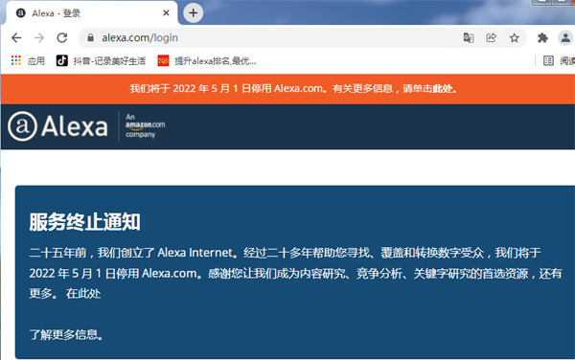Click the share page icon
This screenshot has height=360, width=575.
(x=491, y=37)
